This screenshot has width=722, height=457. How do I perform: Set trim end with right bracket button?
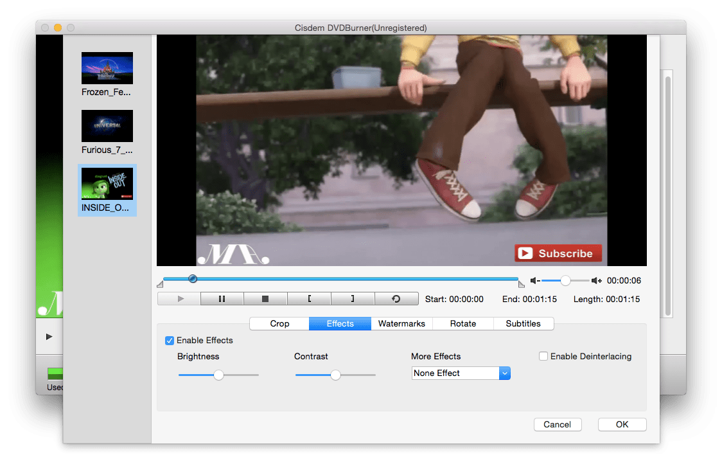pyautogui.click(x=353, y=299)
